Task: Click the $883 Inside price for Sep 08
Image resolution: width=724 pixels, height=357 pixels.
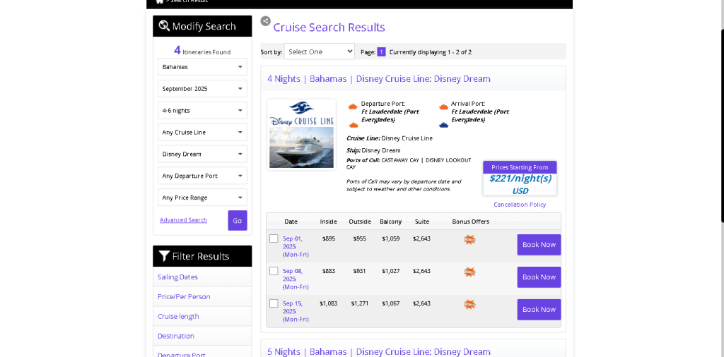Action: coord(328,271)
